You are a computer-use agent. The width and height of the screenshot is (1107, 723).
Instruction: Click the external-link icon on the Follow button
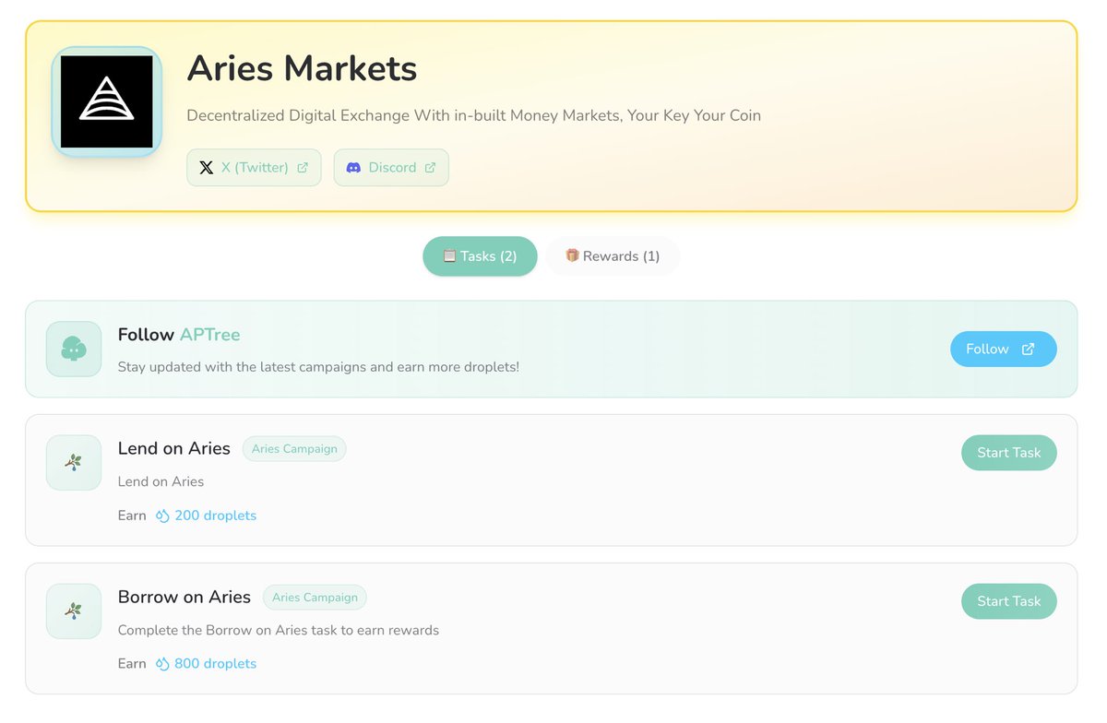[x=1027, y=349]
